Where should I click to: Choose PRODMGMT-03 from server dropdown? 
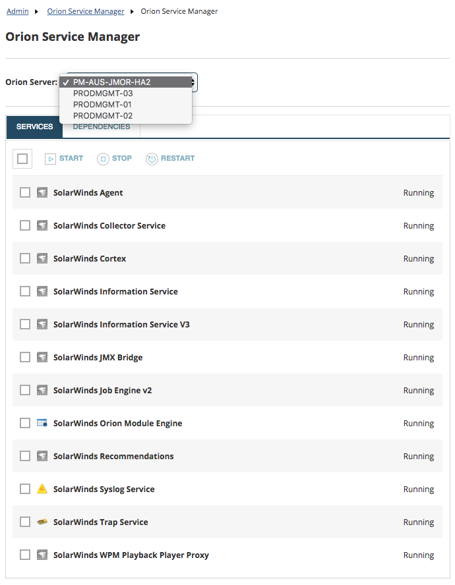[x=103, y=94]
